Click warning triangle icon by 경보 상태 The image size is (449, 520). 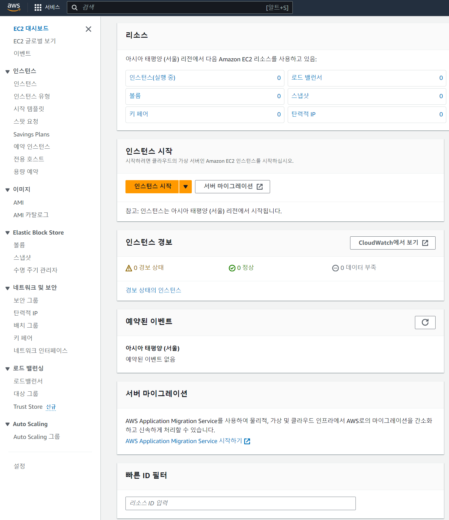point(129,268)
